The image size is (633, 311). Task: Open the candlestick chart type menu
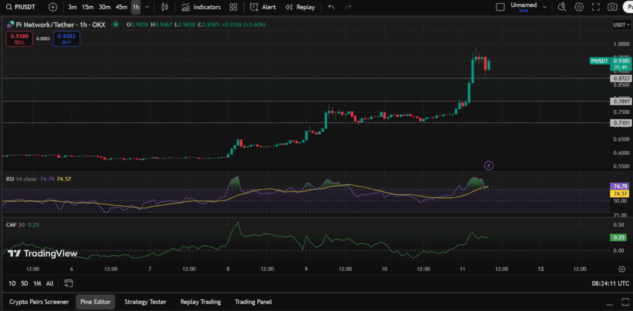164,7
